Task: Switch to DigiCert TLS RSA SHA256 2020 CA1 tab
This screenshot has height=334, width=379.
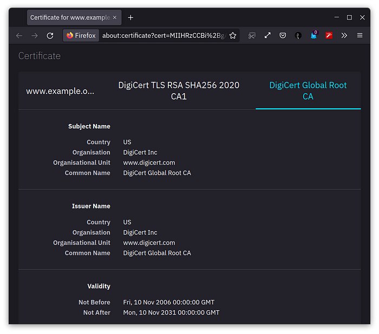Action: click(x=179, y=91)
